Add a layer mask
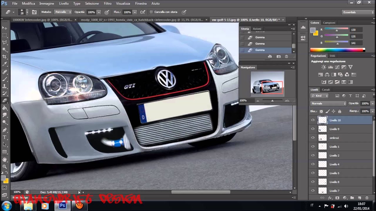The width and height of the screenshot is (376, 211). [x=337, y=198]
